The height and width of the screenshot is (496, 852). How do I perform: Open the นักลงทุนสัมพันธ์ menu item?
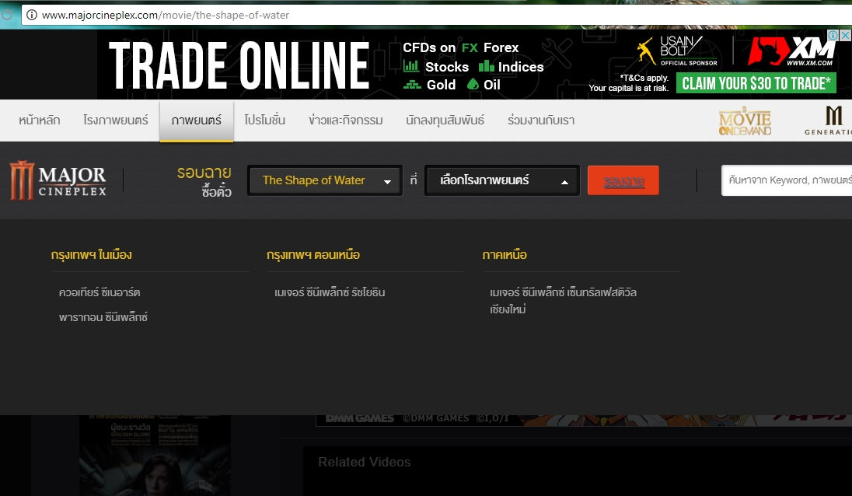pyautogui.click(x=445, y=120)
